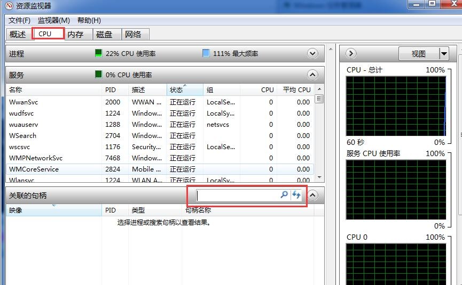Click the refresh icon beside handle search
The height and width of the screenshot is (285, 462).
pos(296,195)
